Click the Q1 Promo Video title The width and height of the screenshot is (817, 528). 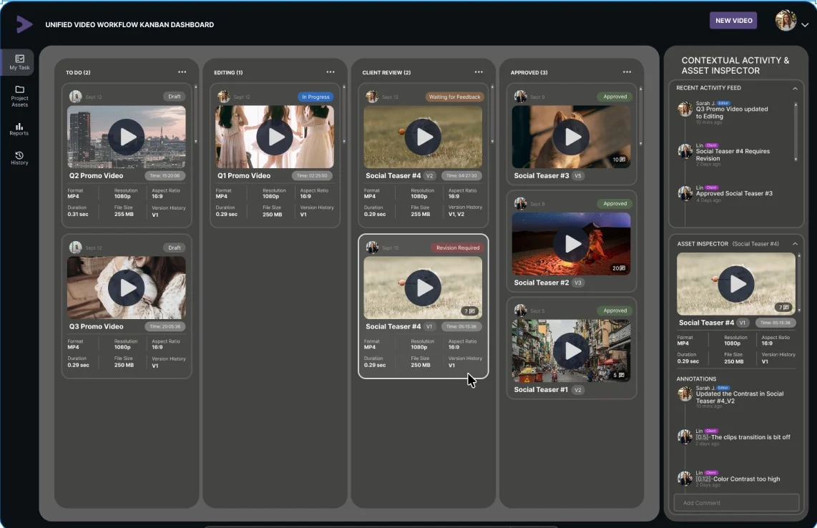pos(244,176)
